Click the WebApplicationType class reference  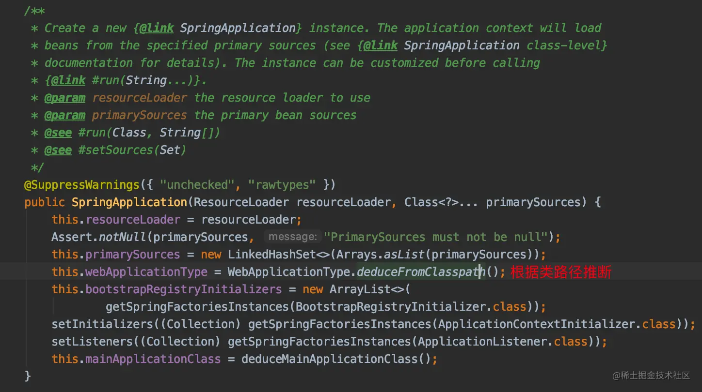(289, 272)
